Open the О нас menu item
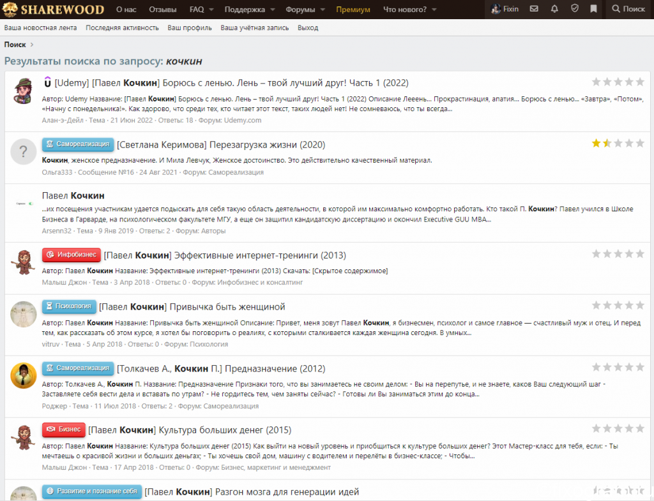Image resolution: width=654 pixels, height=501 pixels. click(x=126, y=9)
